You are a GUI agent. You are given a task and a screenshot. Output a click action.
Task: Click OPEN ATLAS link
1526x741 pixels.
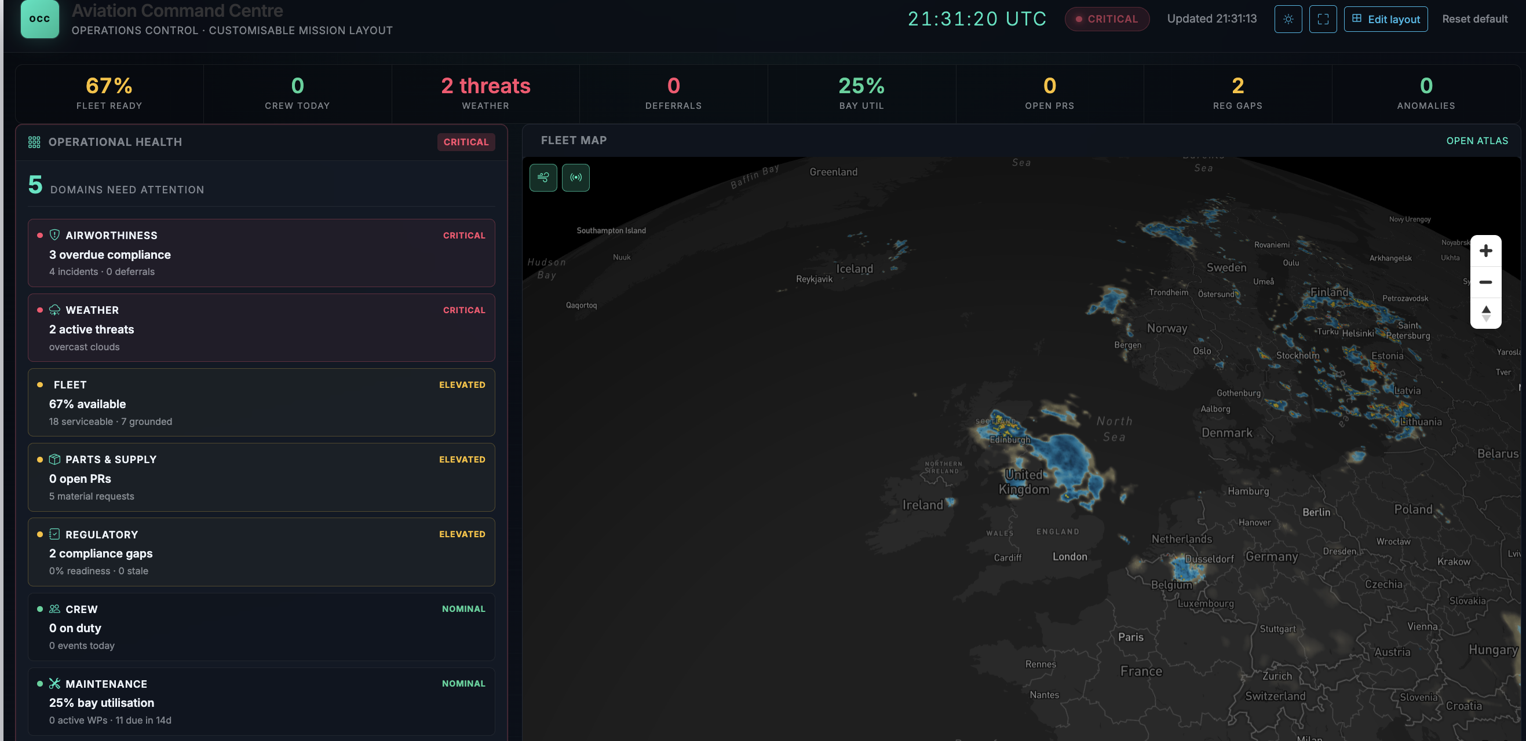click(x=1477, y=141)
